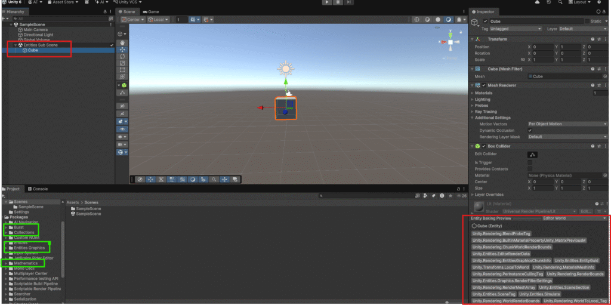611x305 pixels.
Task: Click the Pause button
Action: 338,2
